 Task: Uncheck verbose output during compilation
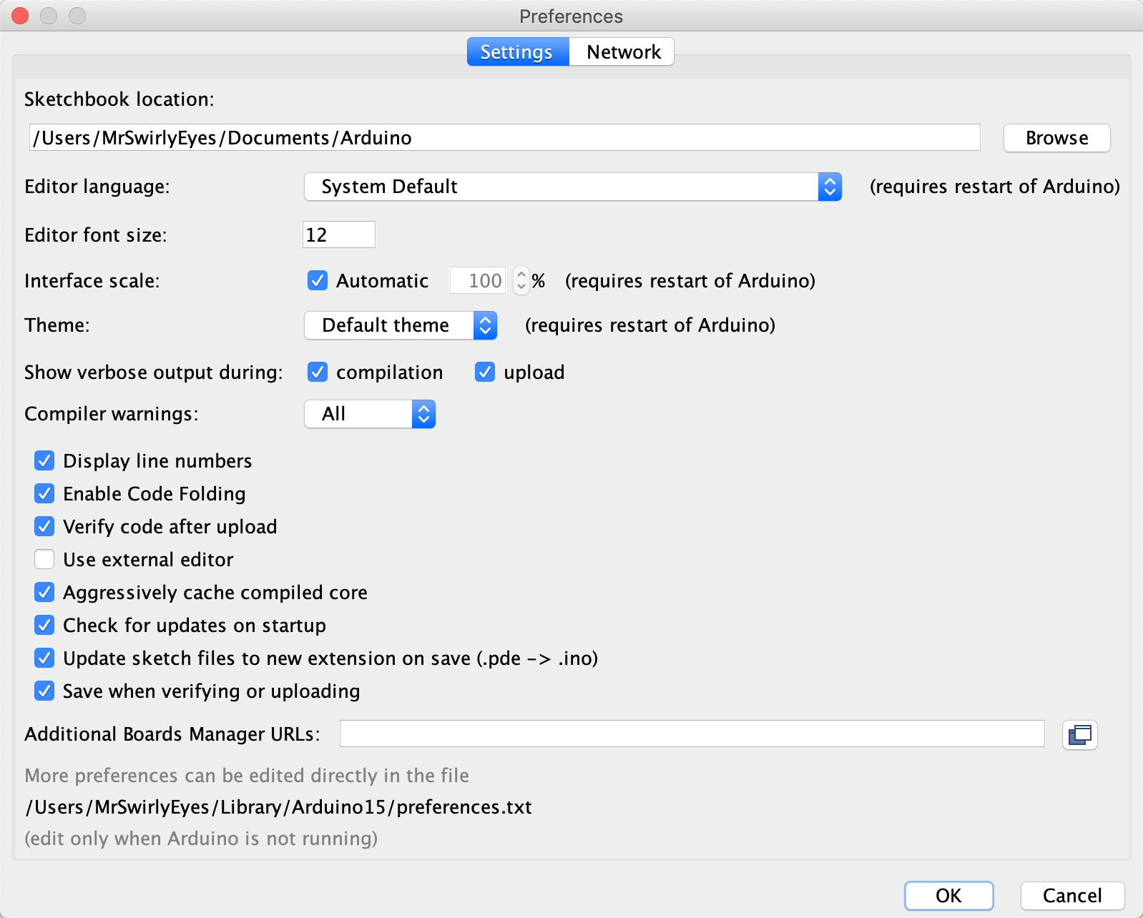318,372
